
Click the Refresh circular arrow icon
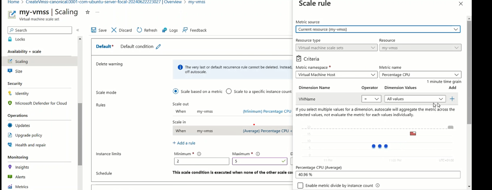pyautogui.click(x=140, y=30)
